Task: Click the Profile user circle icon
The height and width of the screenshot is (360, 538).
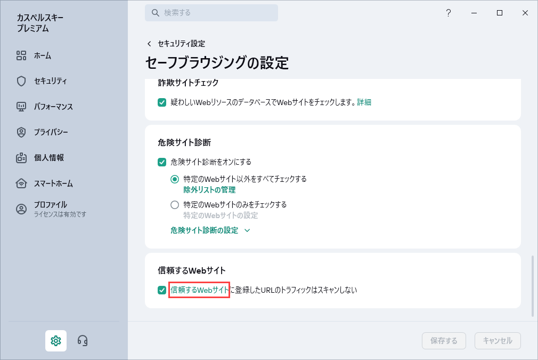Action: pyautogui.click(x=21, y=209)
